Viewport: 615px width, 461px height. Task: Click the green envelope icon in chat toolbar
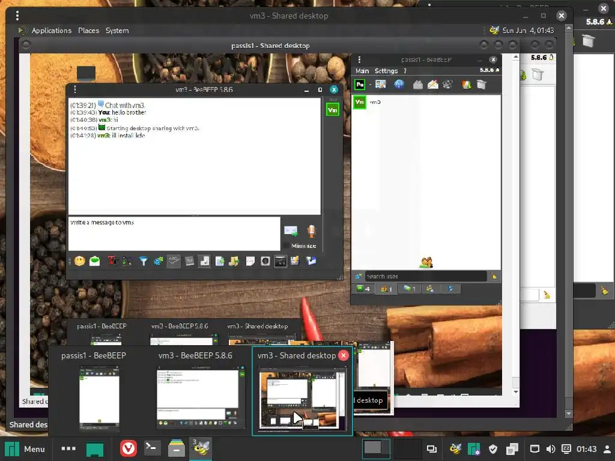click(x=94, y=261)
